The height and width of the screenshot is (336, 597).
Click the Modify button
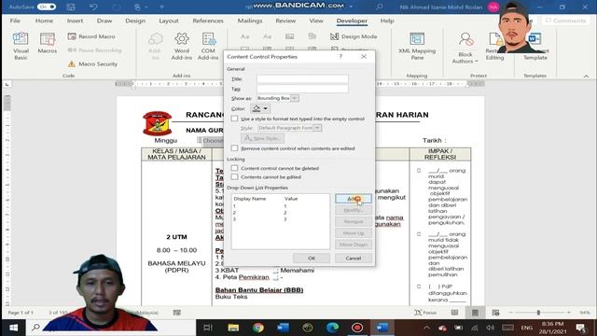pyautogui.click(x=354, y=210)
